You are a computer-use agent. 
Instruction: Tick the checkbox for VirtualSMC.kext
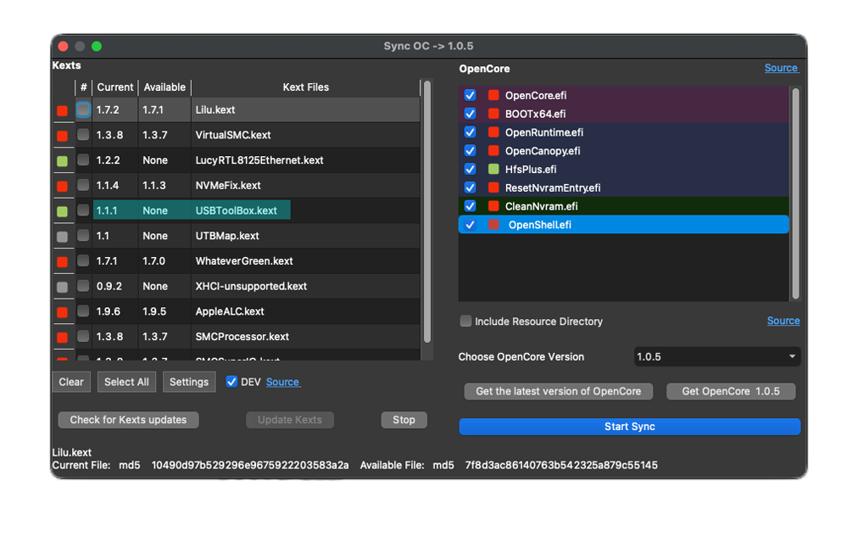tap(83, 135)
